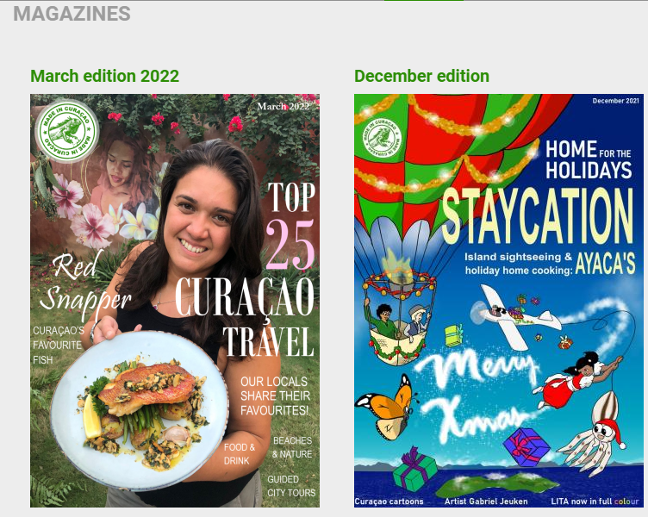The image size is (648, 517).
Task: Click the MAGAZINES heading
Action: (72, 14)
